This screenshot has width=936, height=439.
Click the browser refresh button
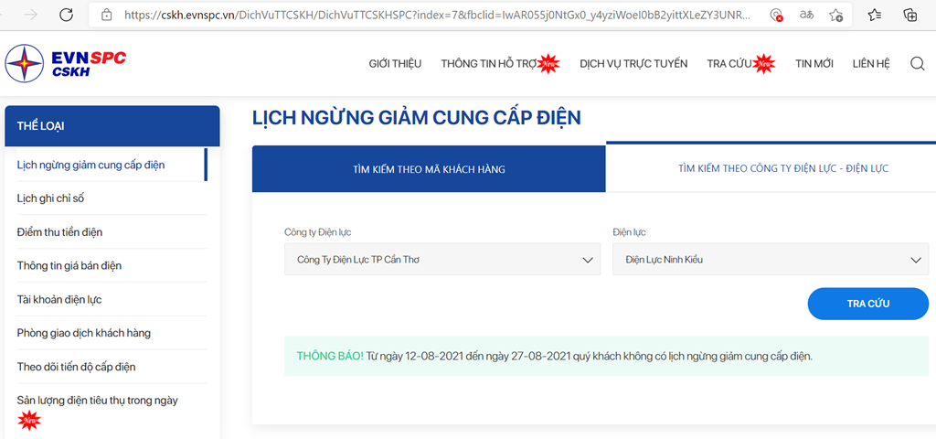pos(66,15)
